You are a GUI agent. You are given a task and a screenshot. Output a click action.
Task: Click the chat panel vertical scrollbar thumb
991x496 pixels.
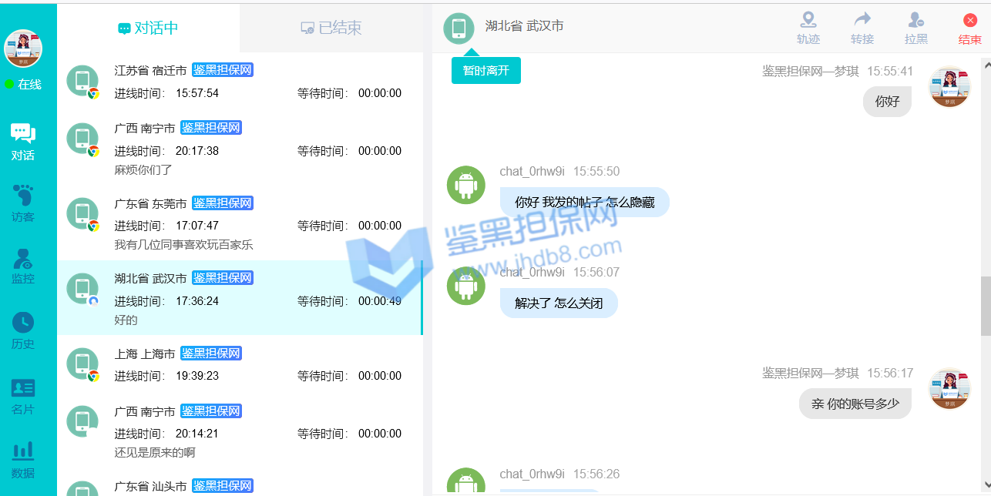click(986, 306)
